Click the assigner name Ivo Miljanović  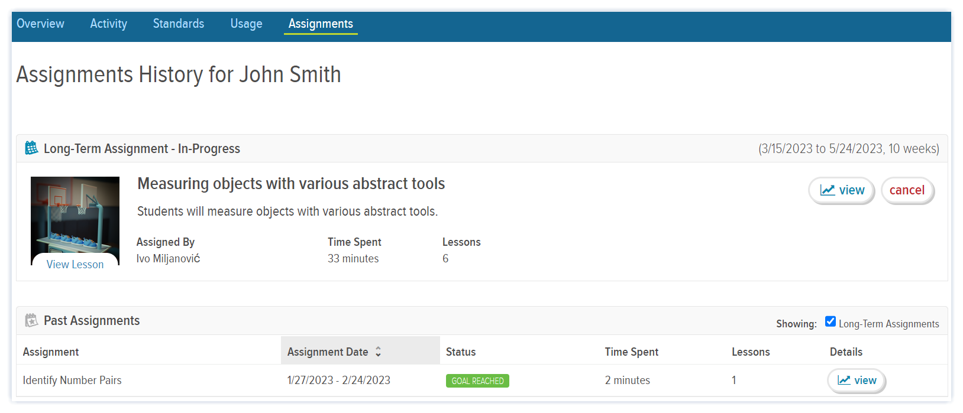pyautogui.click(x=168, y=259)
